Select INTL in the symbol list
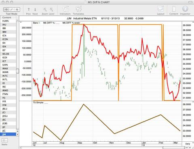 [8, 79]
